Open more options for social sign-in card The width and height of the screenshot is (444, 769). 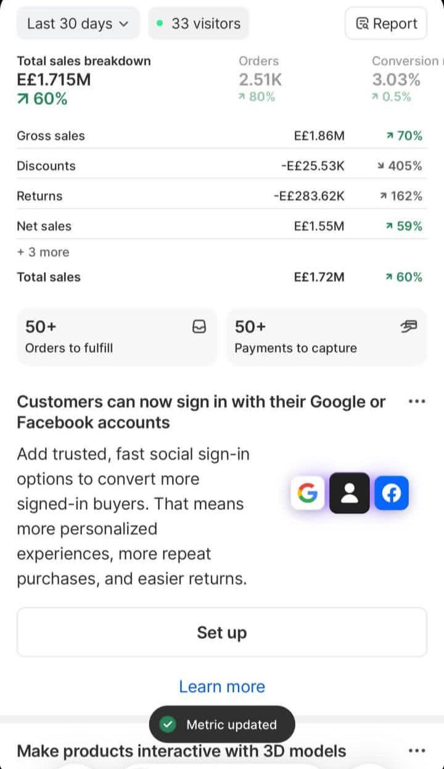[x=417, y=402]
